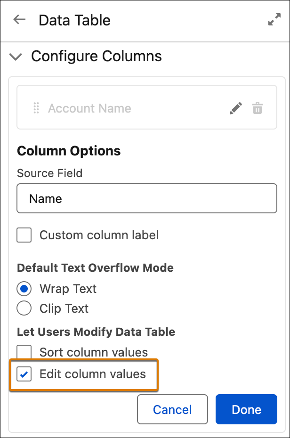Click the Column Options heading
Viewport: 290px width, 438px height.
click(x=69, y=151)
